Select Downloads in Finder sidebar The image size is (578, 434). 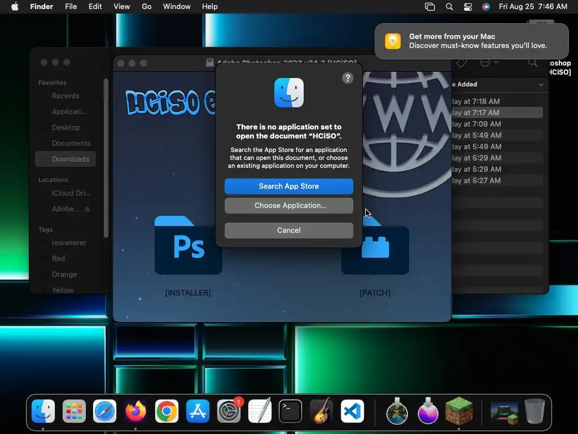pyautogui.click(x=65, y=159)
